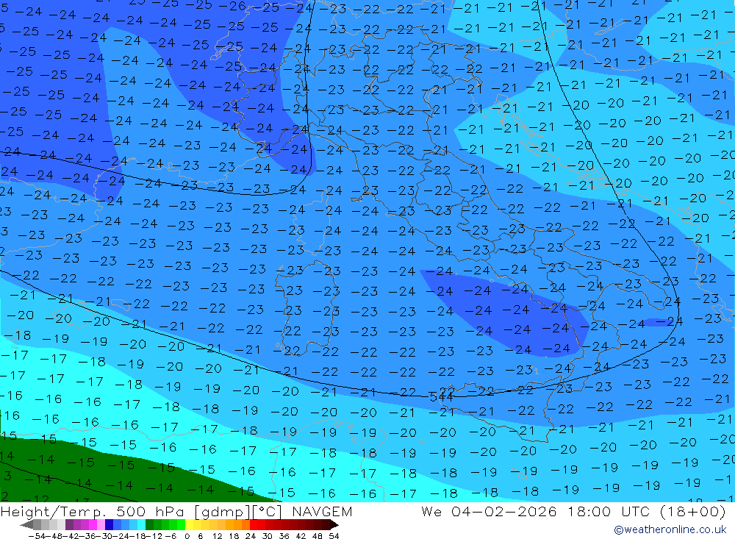Click the '18:00 UTC' time label

(609, 511)
